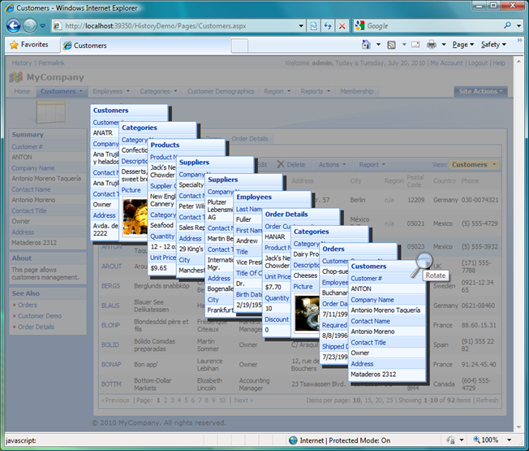Open the Employees menu
Screen dimensions: 529x451
(111, 92)
